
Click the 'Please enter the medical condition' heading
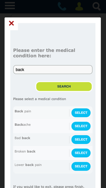click(44, 53)
